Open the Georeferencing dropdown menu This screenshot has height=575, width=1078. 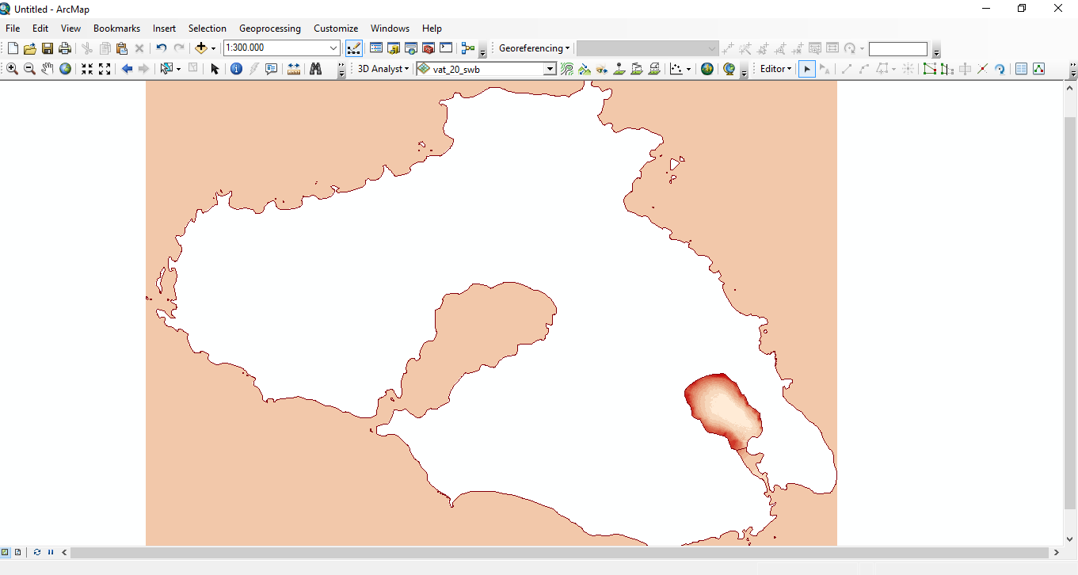click(534, 48)
